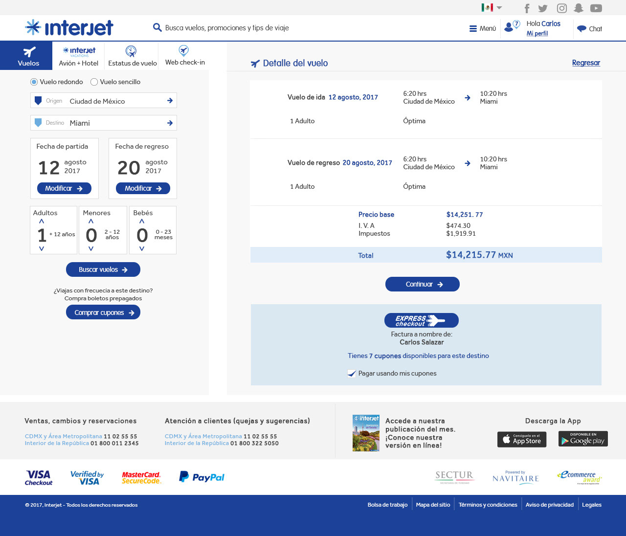Toggle Pagar usando mis cupones checkbox
The height and width of the screenshot is (536, 626).
pyautogui.click(x=351, y=374)
